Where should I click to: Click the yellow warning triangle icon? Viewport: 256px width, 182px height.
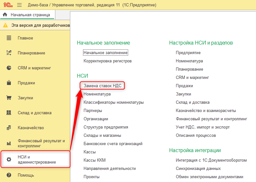pyautogui.click(x=5, y=25)
